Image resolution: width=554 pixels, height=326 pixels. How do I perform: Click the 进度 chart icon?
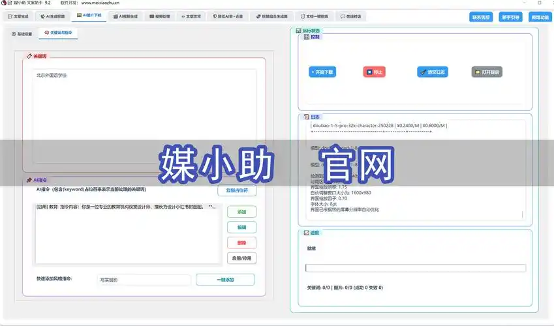click(306, 233)
